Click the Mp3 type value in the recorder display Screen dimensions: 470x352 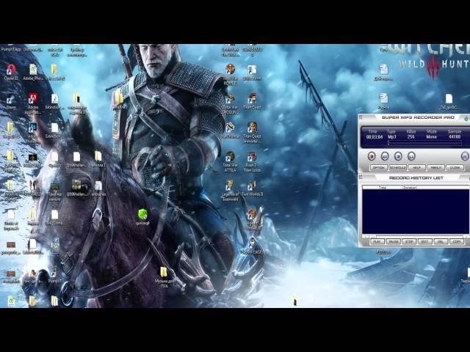[x=392, y=137]
